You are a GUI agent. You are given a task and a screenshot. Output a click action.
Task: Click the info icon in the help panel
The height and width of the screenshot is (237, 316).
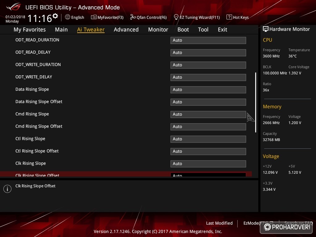[7, 189]
